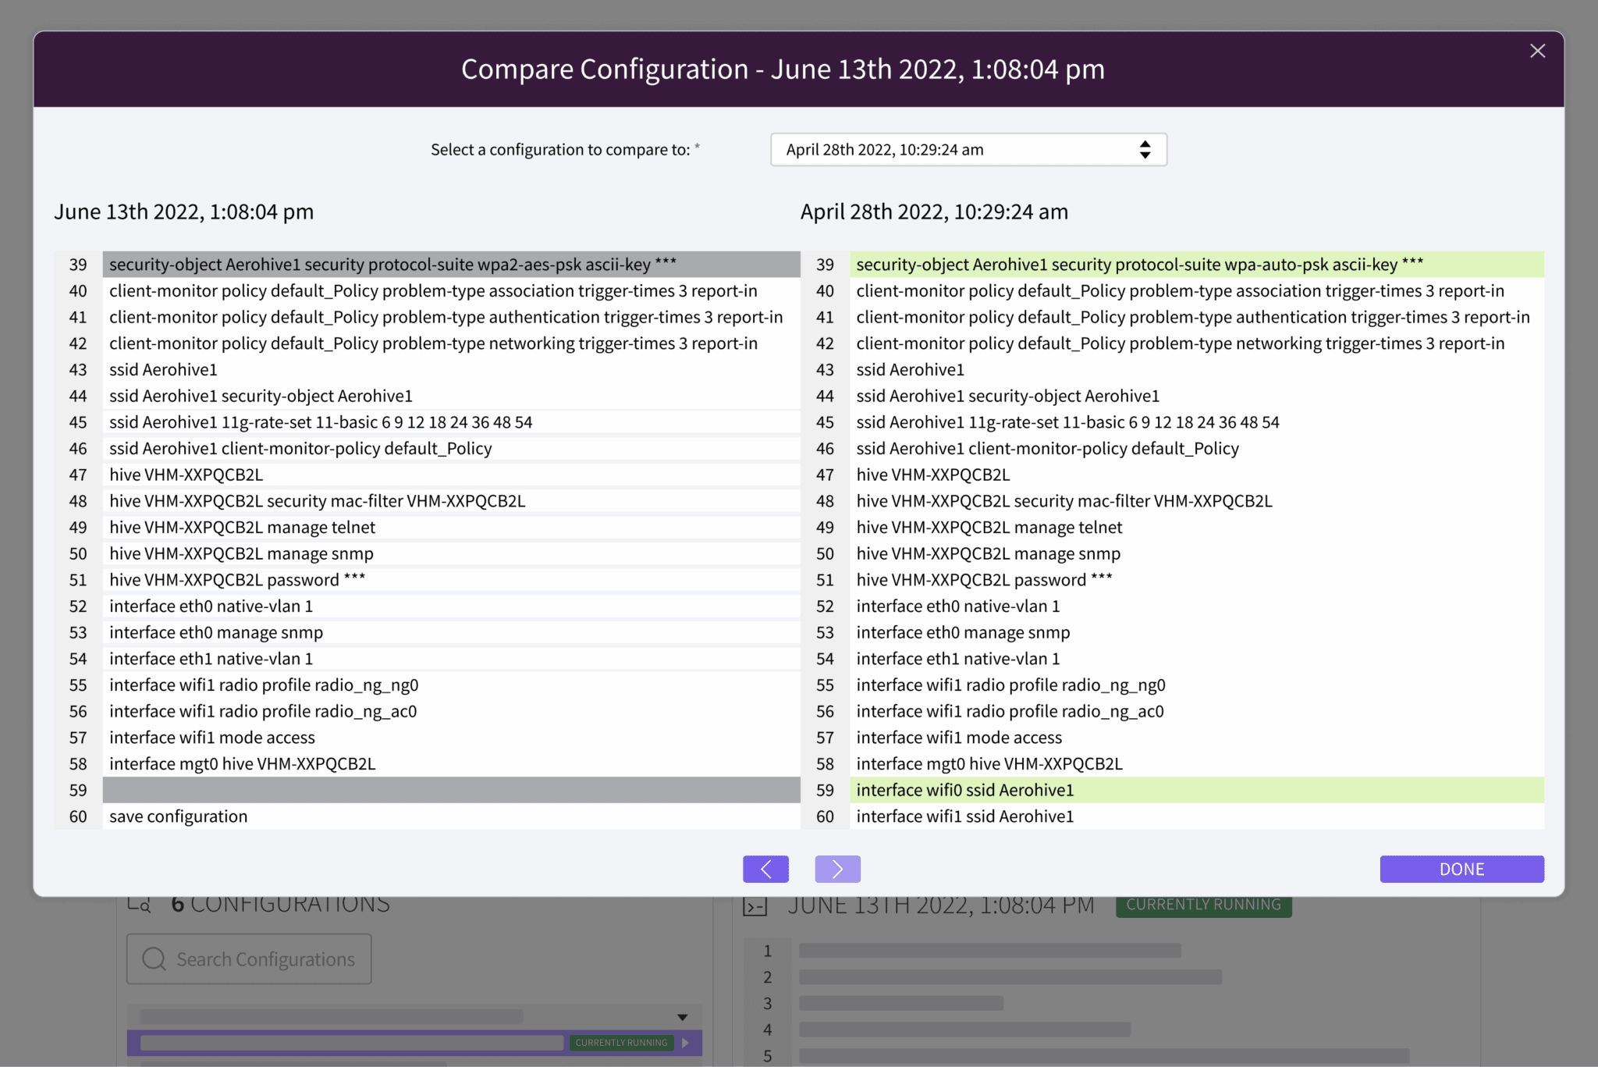This screenshot has width=1598, height=1067.
Task: Open the configuration comparison dropdown
Action: (968, 150)
